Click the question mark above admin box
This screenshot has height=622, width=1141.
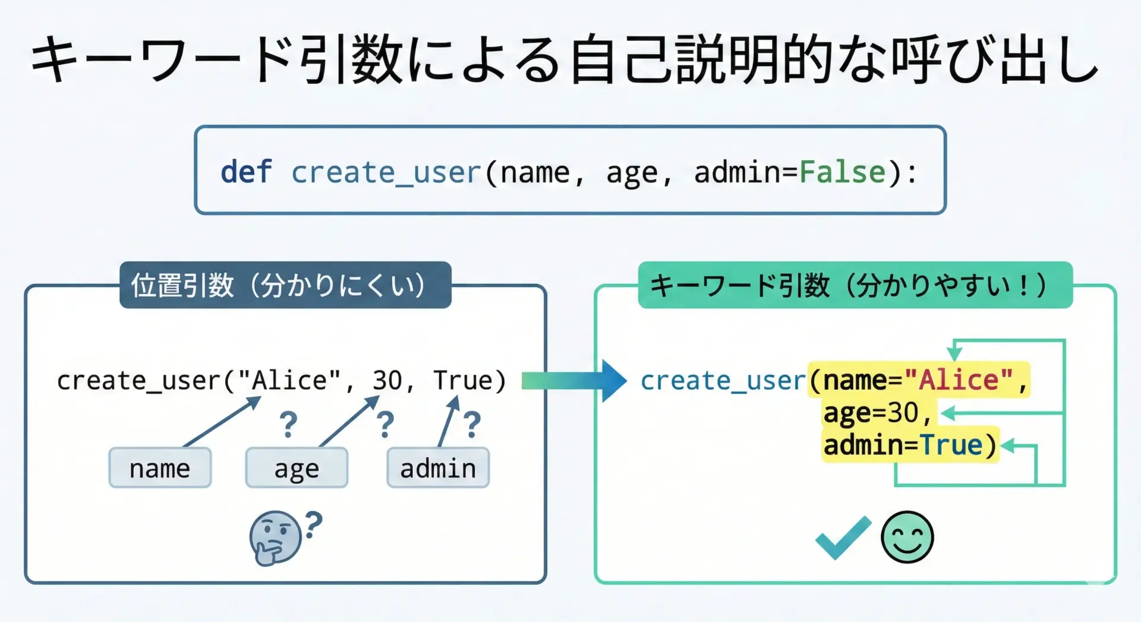tap(472, 424)
